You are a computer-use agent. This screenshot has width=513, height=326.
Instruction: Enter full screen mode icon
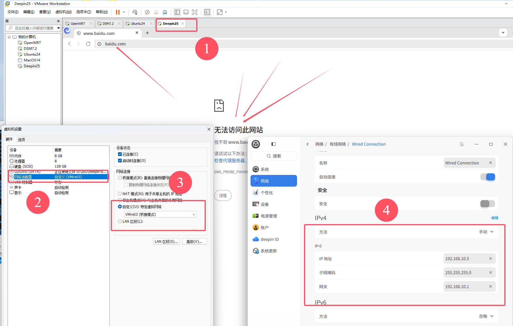click(x=195, y=12)
